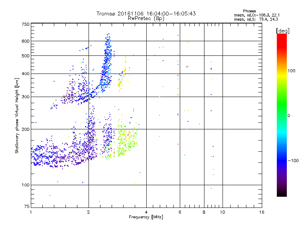Image resolution: width=308 pixels, height=231 pixels.
Task: Click the 'Stationary phase Virtual Height [km]' y-axis label
Action: (17, 115)
